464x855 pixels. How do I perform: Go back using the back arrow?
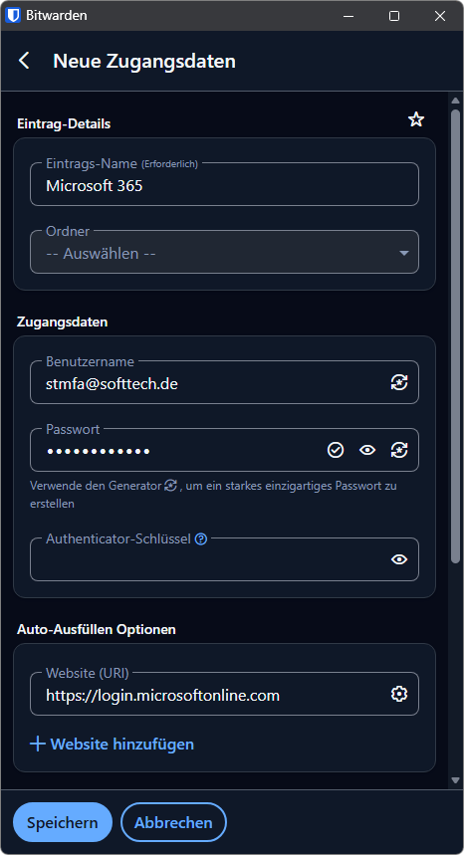pyautogui.click(x=25, y=61)
